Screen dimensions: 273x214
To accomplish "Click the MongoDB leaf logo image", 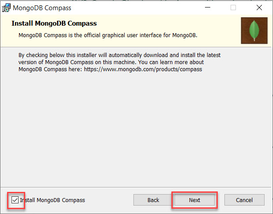I will pyautogui.click(x=254, y=31).
